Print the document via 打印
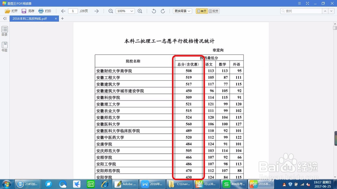 tap(45, 11)
